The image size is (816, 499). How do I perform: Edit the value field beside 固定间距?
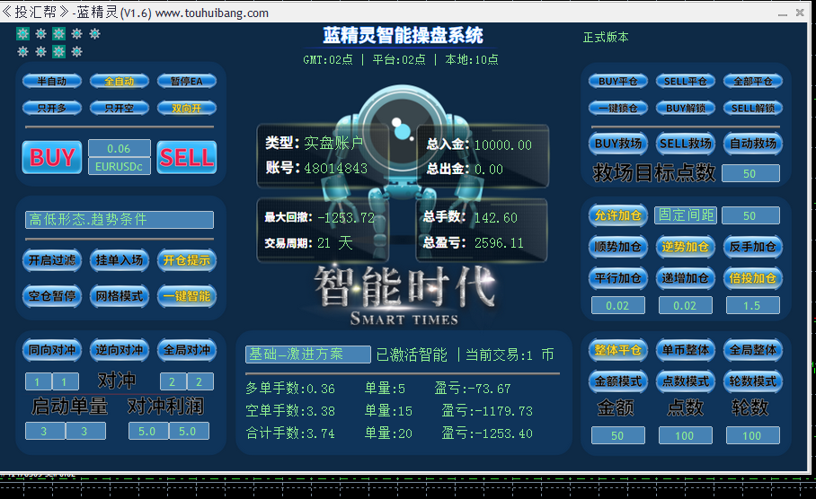click(750, 215)
